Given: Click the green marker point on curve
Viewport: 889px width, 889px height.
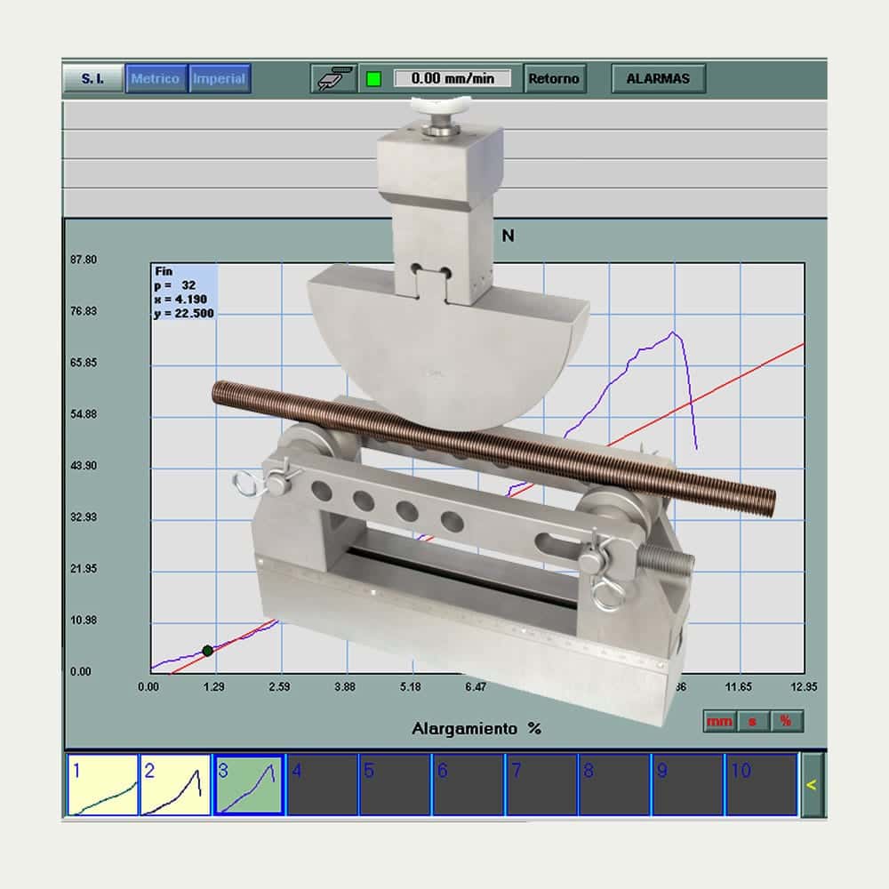Looking at the screenshot, I should click(x=208, y=651).
